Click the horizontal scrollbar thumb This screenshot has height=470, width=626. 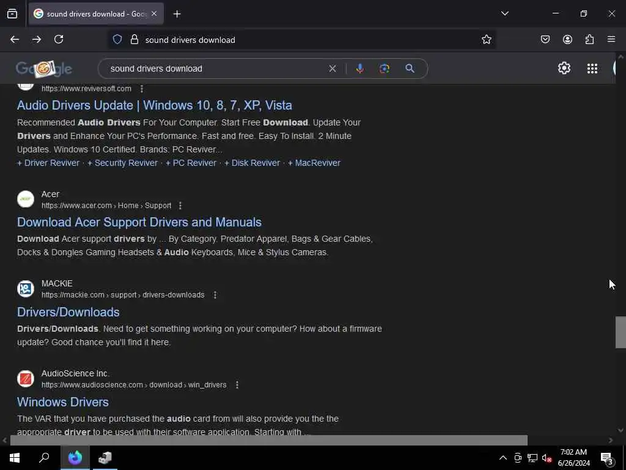pos(269,441)
